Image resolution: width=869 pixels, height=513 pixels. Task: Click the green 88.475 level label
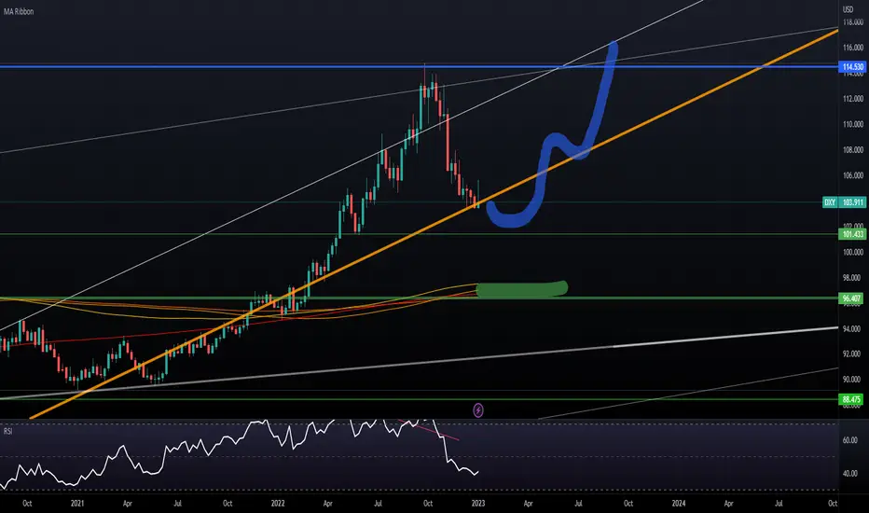tap(852, 399)
